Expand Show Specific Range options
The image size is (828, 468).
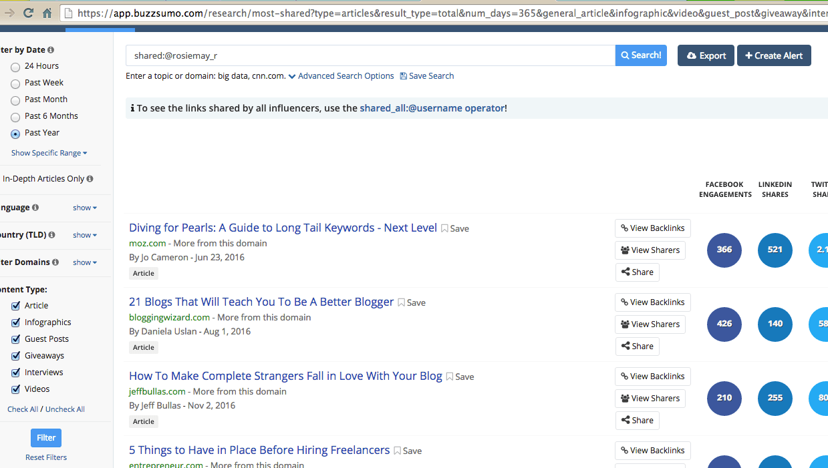pos(49,153)
